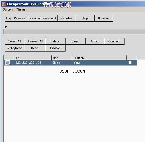Focus the IP input field
Viewport: 145px width, 142px height.
tap(74, 32)
